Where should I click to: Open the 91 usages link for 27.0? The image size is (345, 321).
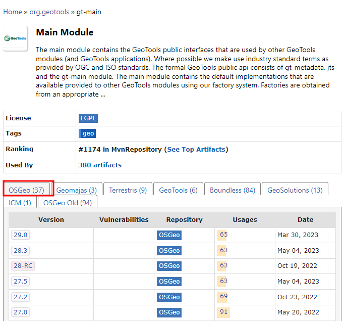223,312
